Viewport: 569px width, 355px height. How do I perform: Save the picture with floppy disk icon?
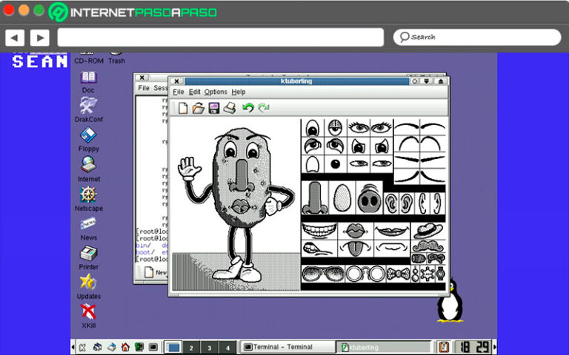(213, 108)
